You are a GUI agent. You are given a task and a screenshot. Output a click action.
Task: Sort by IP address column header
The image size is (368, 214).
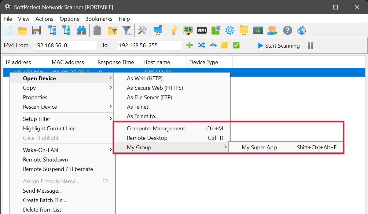(26, 62)
